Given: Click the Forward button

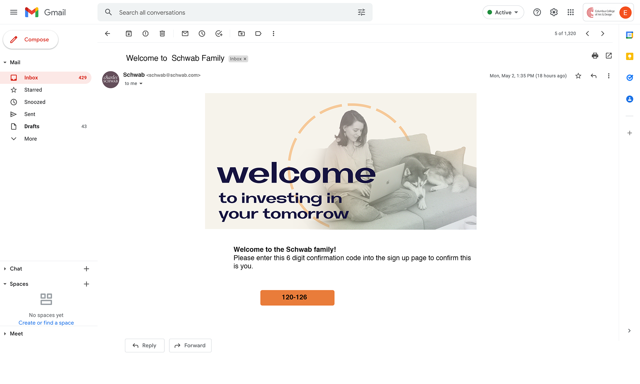Looking at the screenshot, I should point(190,345).
